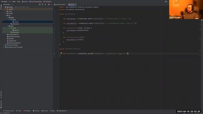Open Dependencies tool window
Image resolution: width=203 pixels, height=114 pixels.
coord(62,111)
